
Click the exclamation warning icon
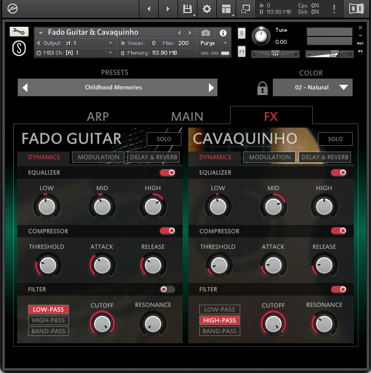click(x=334, y=9)
